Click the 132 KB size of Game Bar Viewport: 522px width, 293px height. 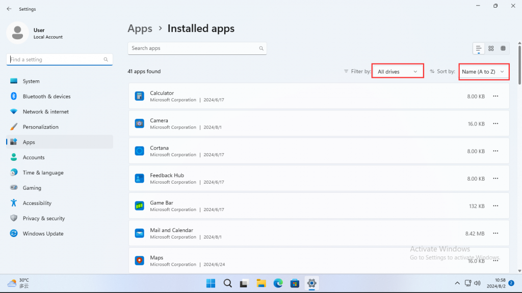pos(477,207)
